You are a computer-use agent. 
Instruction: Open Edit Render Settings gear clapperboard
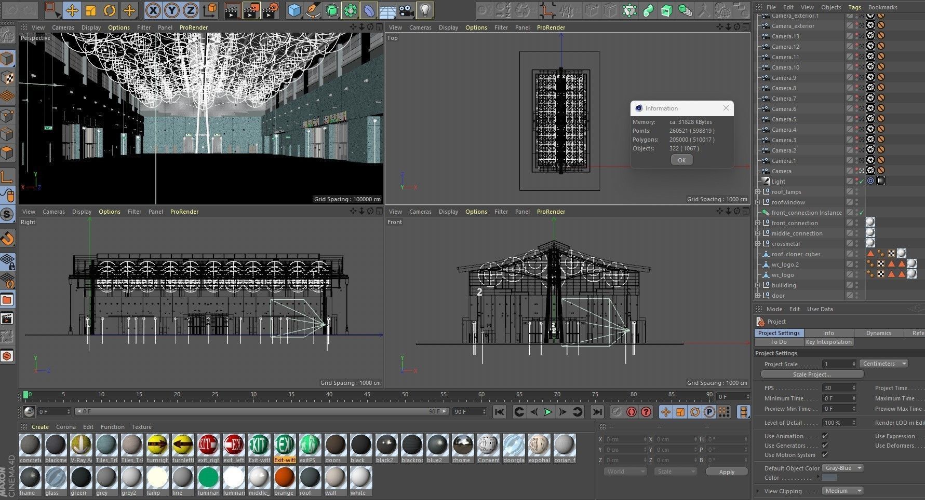click(x=270, y=10)
